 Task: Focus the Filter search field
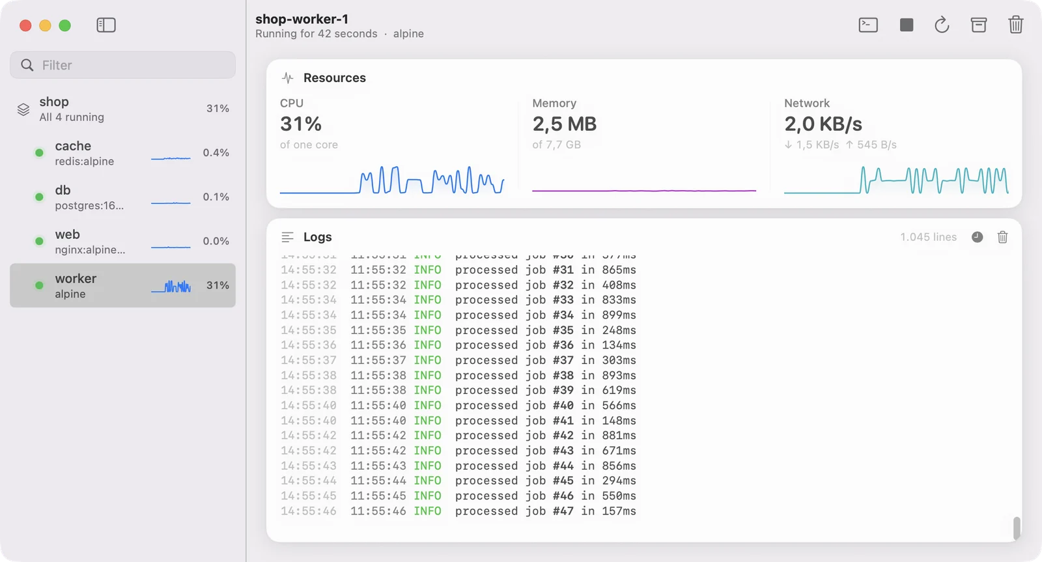(122, 65)
